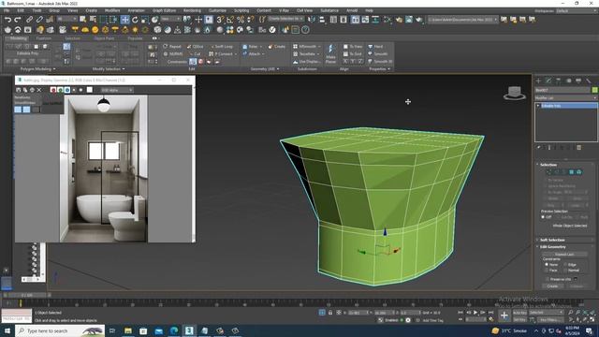Select the Select and Link tool
599x337 pixels.
coord(29,20)
